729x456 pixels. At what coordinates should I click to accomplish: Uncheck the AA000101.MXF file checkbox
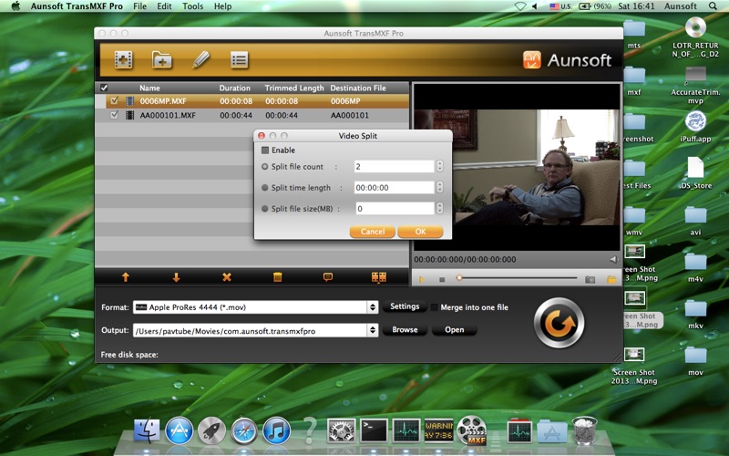click(114, 115)
